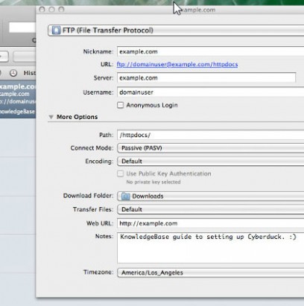Click into the Username field

[x=211, y=92]
